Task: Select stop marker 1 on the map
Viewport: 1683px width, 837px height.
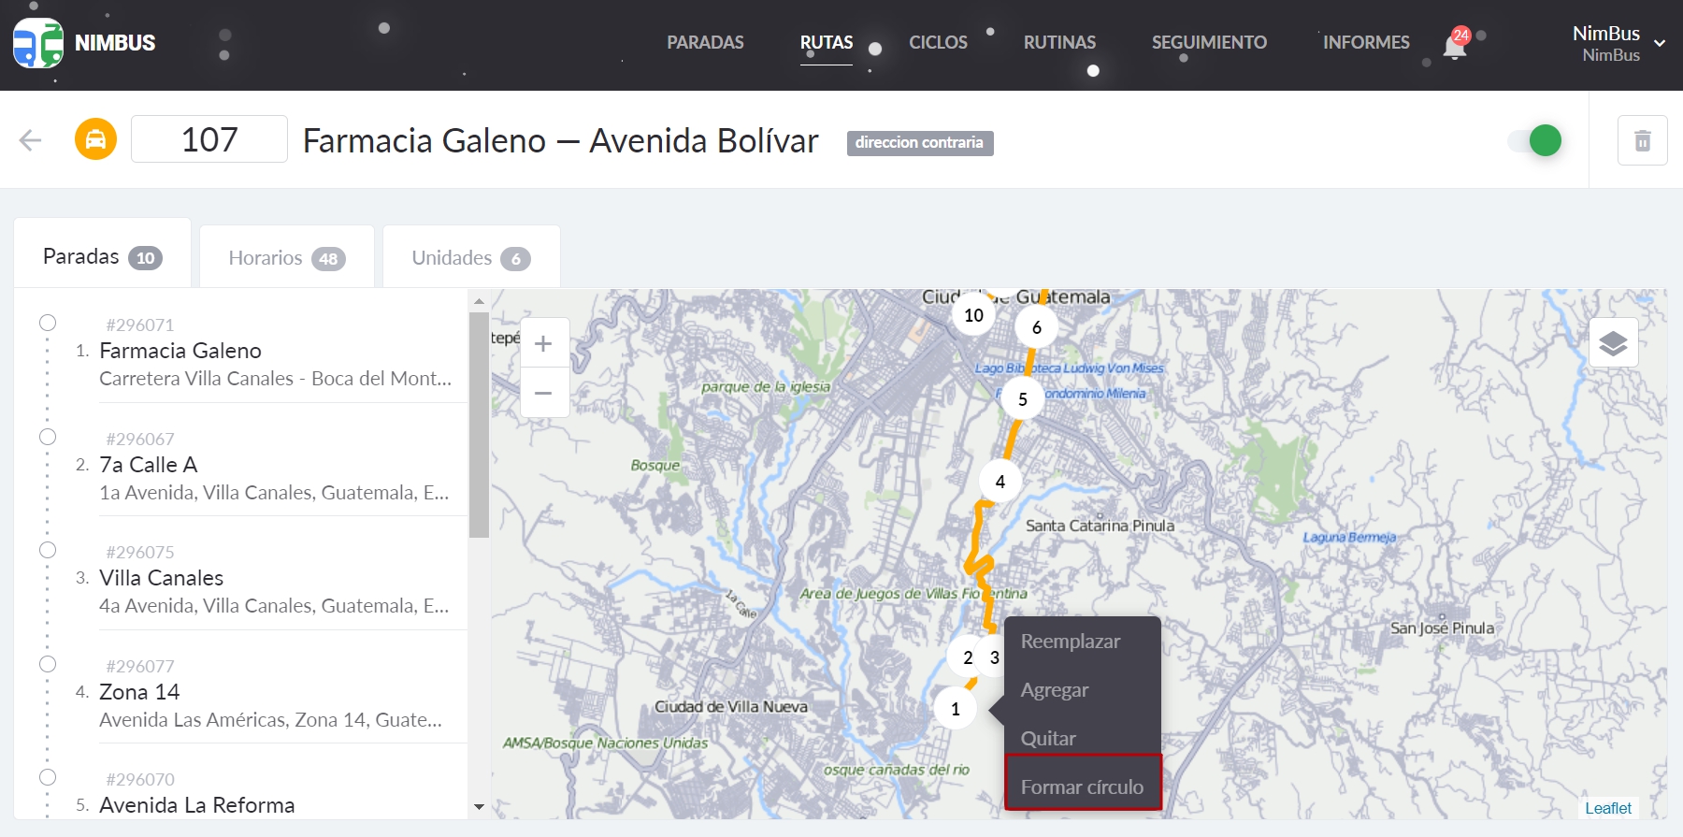Action: 955,709
